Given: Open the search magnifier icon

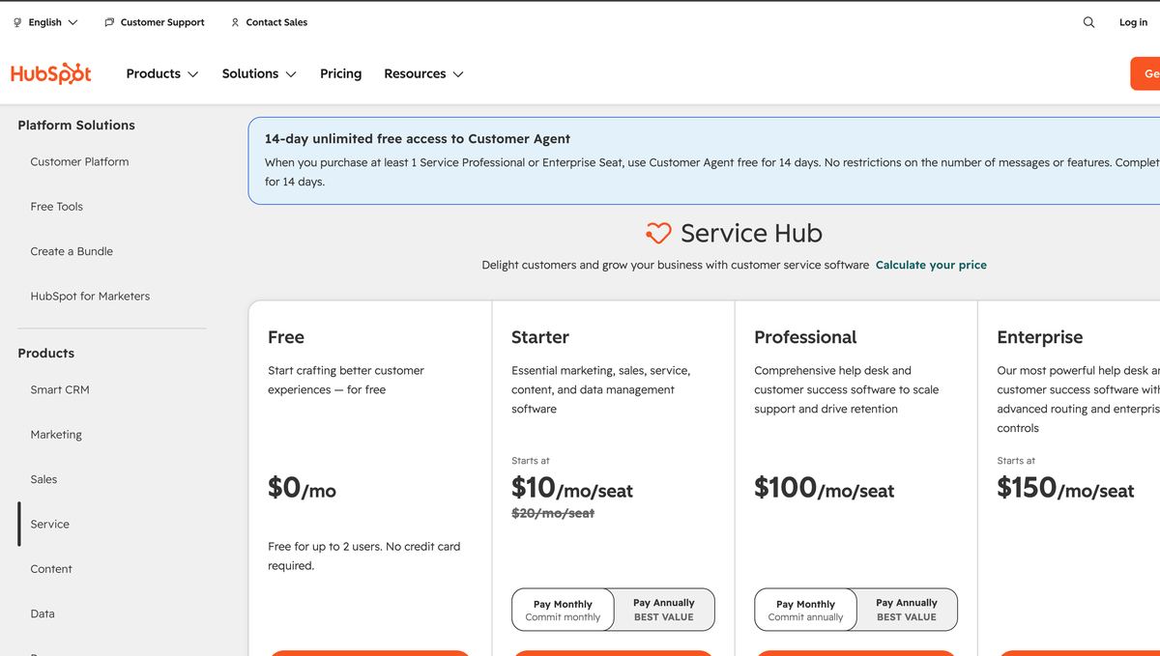Looking at the screenshot, I should click(x=1088, y=22).
